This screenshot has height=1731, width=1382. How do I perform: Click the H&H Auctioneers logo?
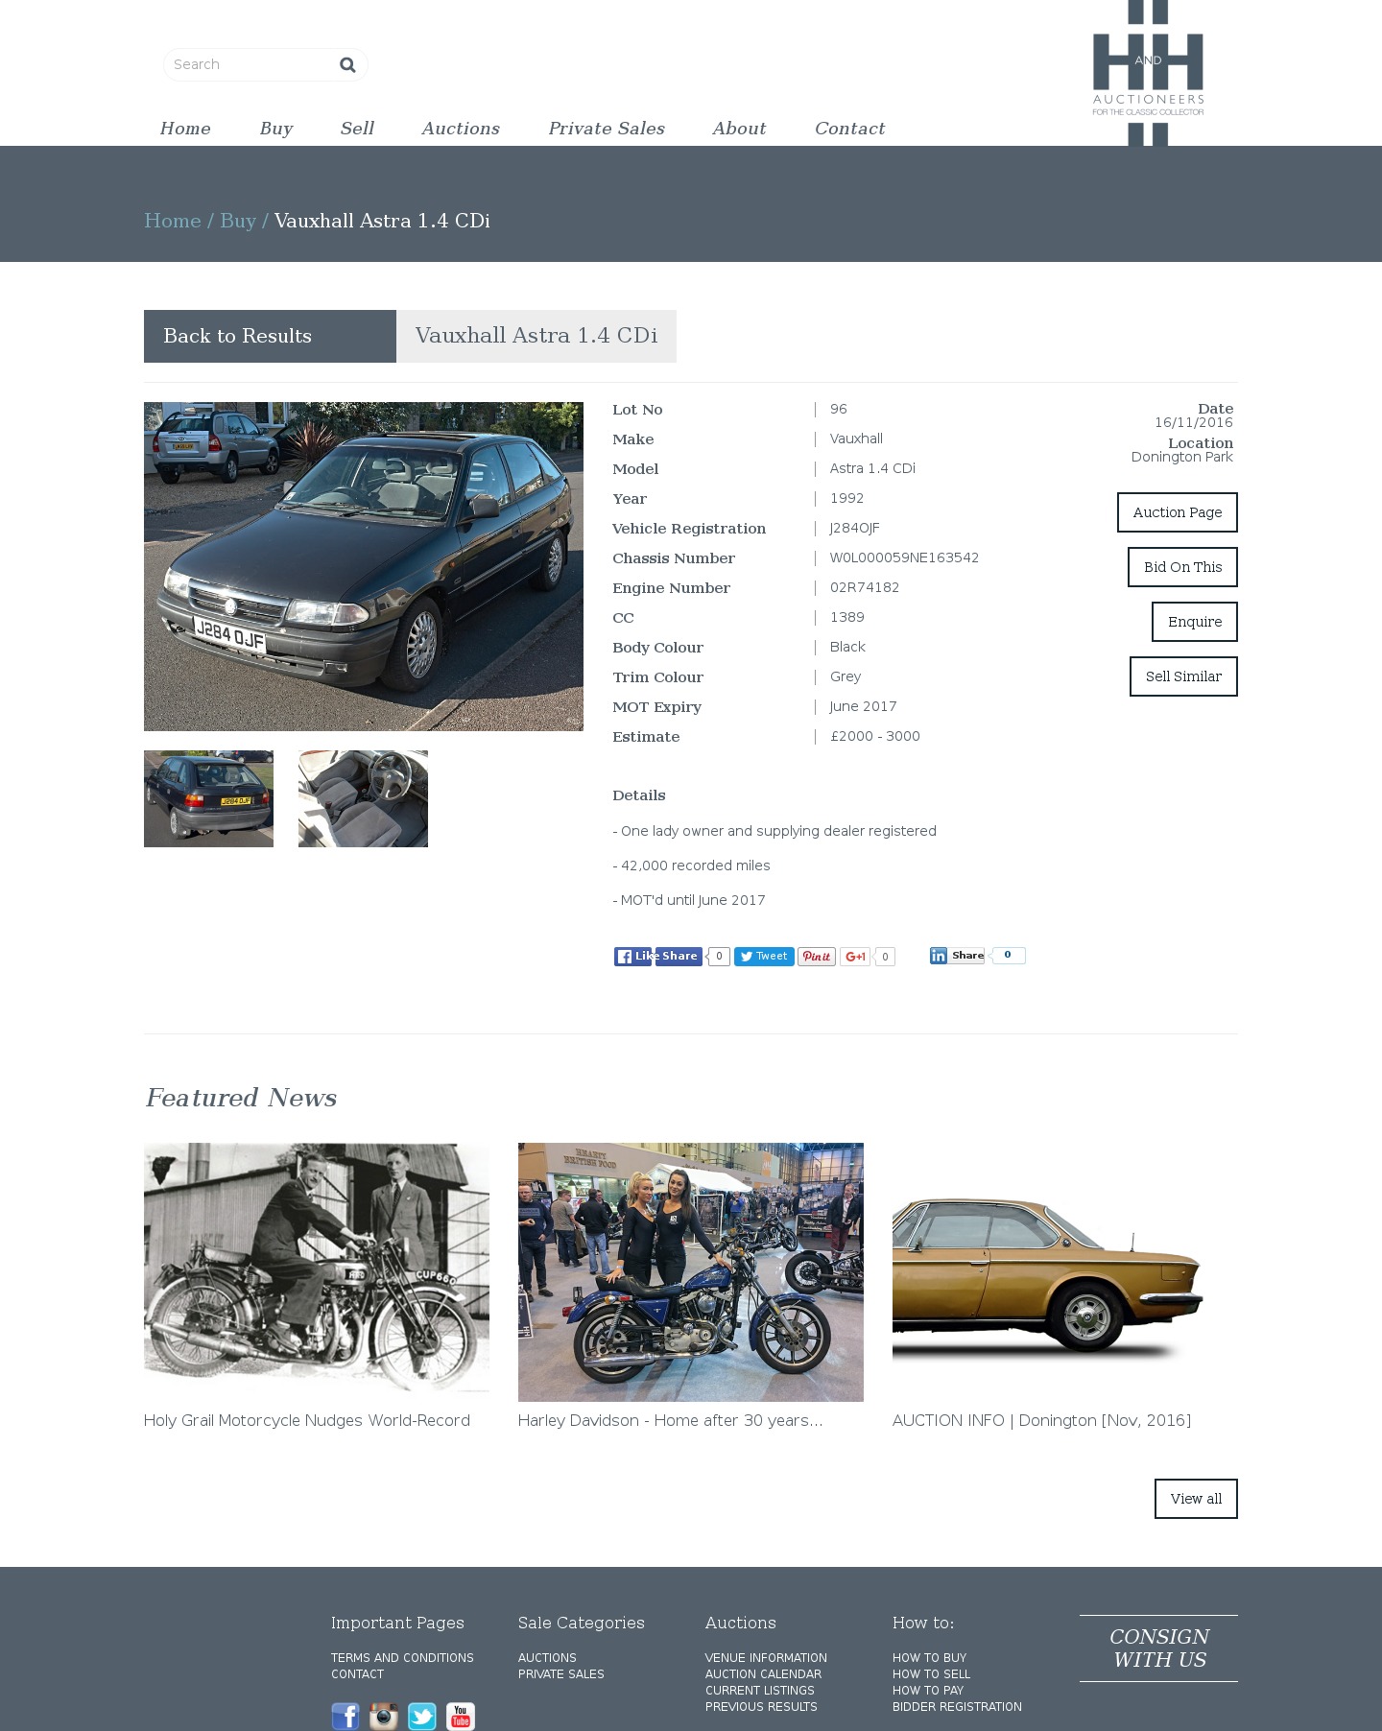pos(1148,73)
